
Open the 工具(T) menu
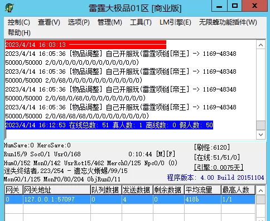click(141, 22)
